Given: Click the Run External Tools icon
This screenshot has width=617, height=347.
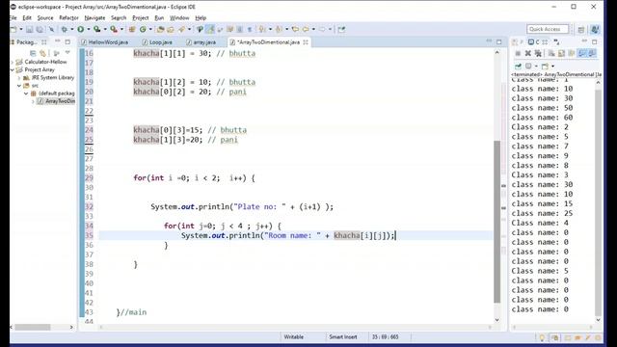Looking at the screenshot, I should click(x=114, y=29).
